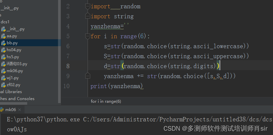
Task: Open hs04.py from the project tree
Action: coord(14,50)
